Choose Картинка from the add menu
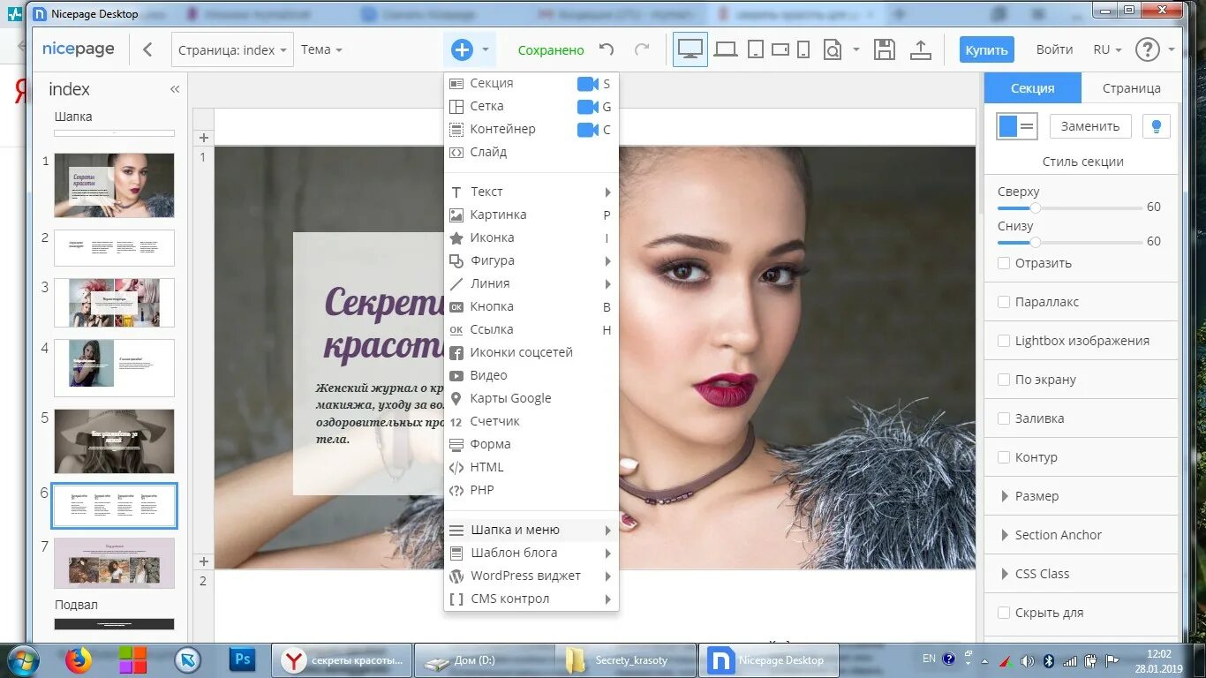This screenshot has width=1206, height=678. [x=531, y=215]
